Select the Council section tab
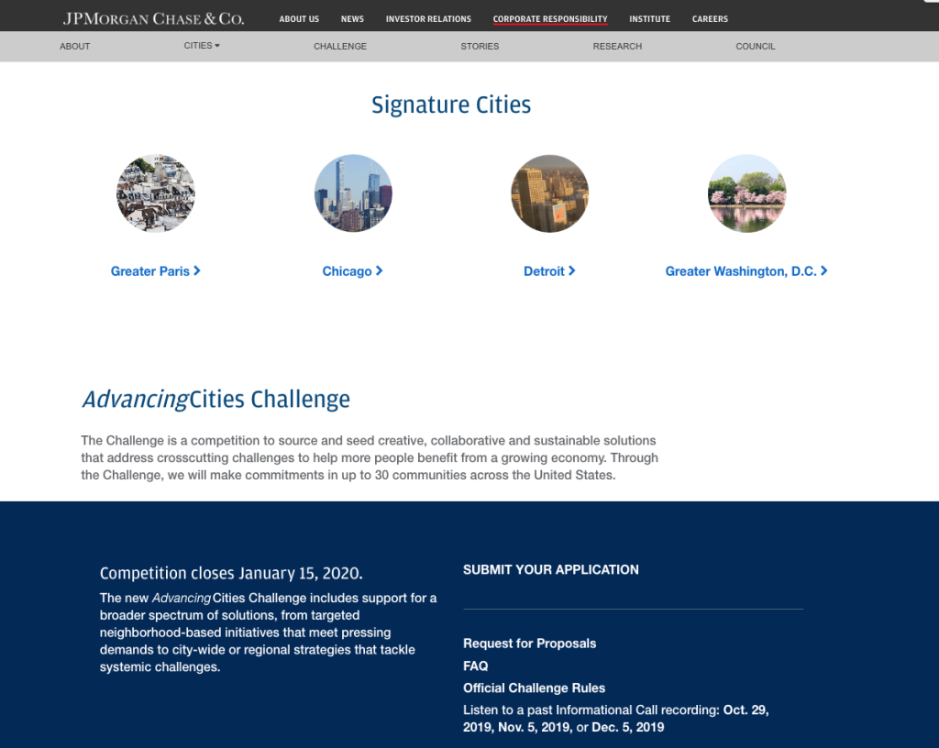 pos(756,46)
